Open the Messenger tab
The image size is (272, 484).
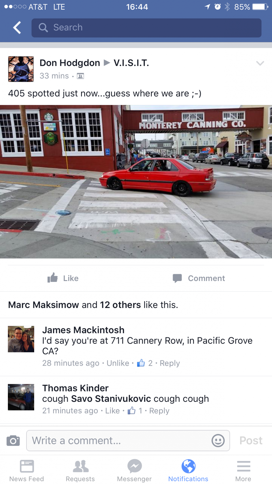pyautogui.click(x=134, y=471)
